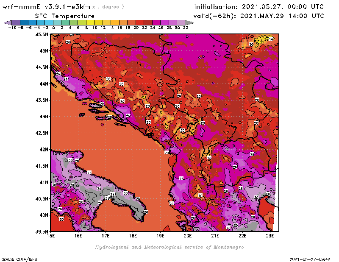339x262 pixels.
Task: Click the "19E" longitude label
Action: (x=161, y=236)
